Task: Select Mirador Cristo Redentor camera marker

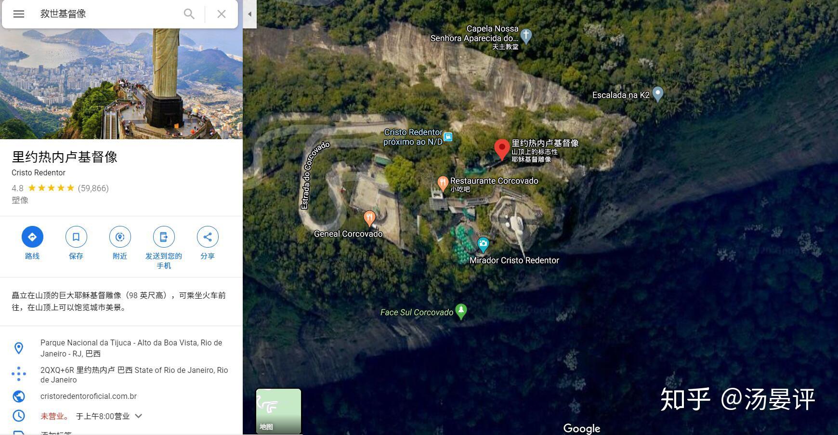Action: click(x=483, y=245)
